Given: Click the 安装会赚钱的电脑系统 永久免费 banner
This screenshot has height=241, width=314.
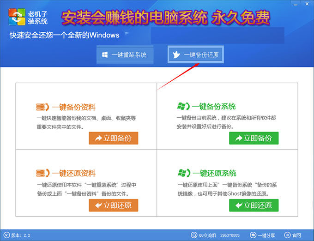Looking at the screenshot, I should tap(166, 18).
